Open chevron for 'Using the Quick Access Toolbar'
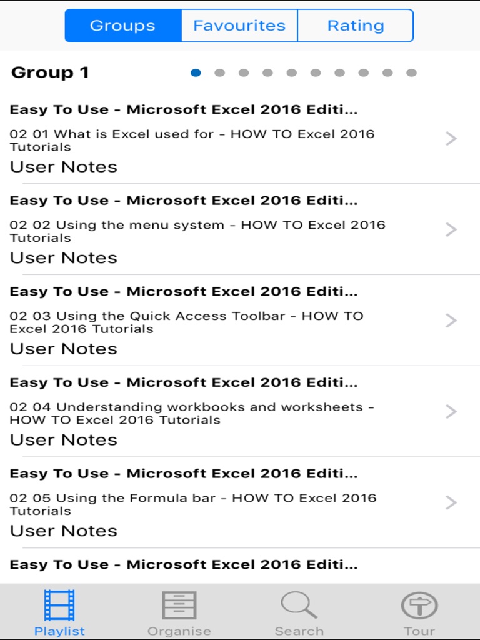The image size is (480, 640). point(451,321)
